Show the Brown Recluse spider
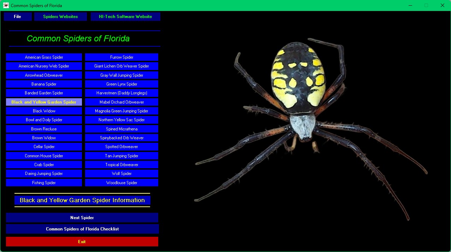The height and width of the screenshot is (252, 451). 44,129
